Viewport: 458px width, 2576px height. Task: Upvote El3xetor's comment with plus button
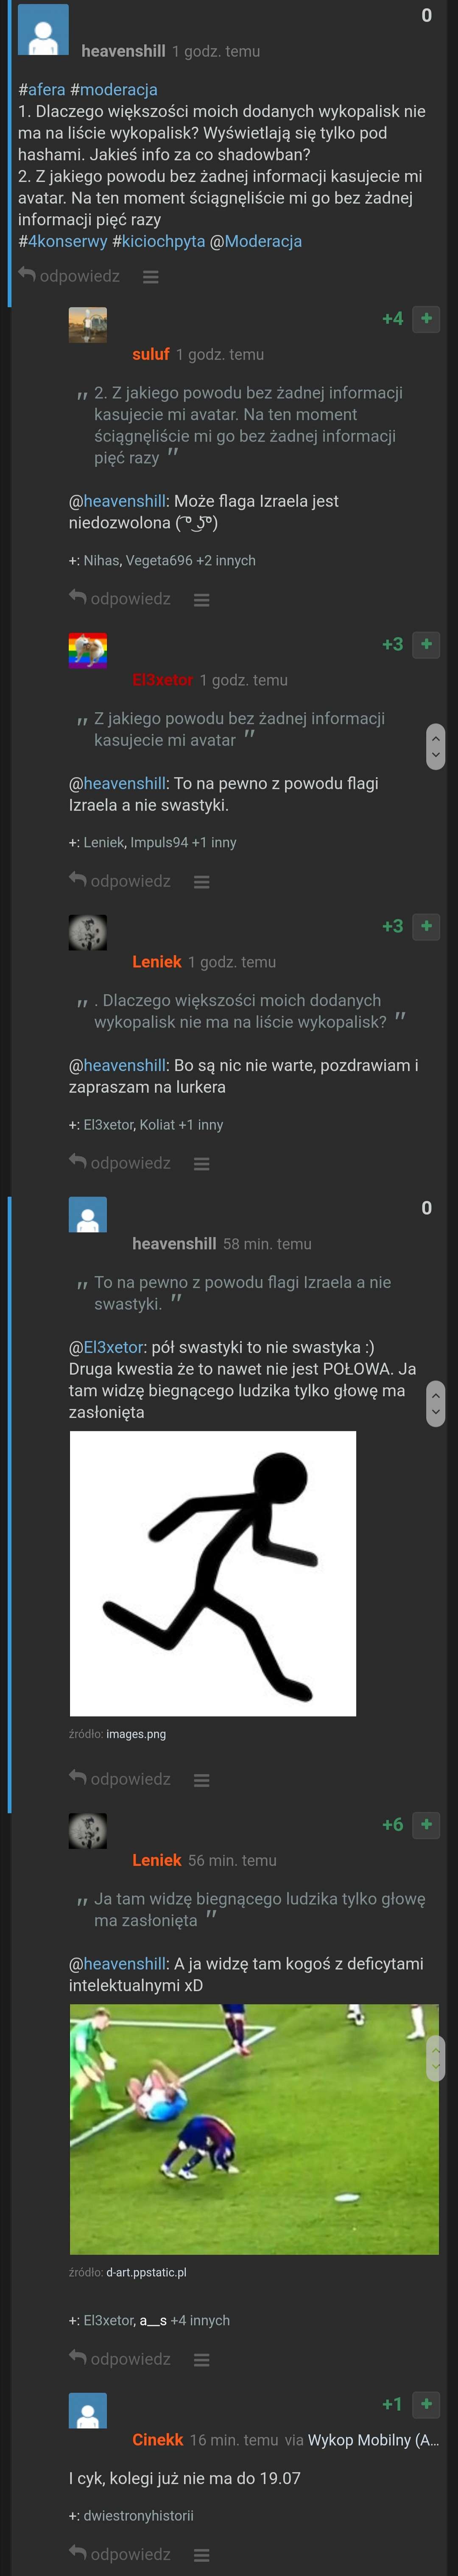(x=426, y=644)
